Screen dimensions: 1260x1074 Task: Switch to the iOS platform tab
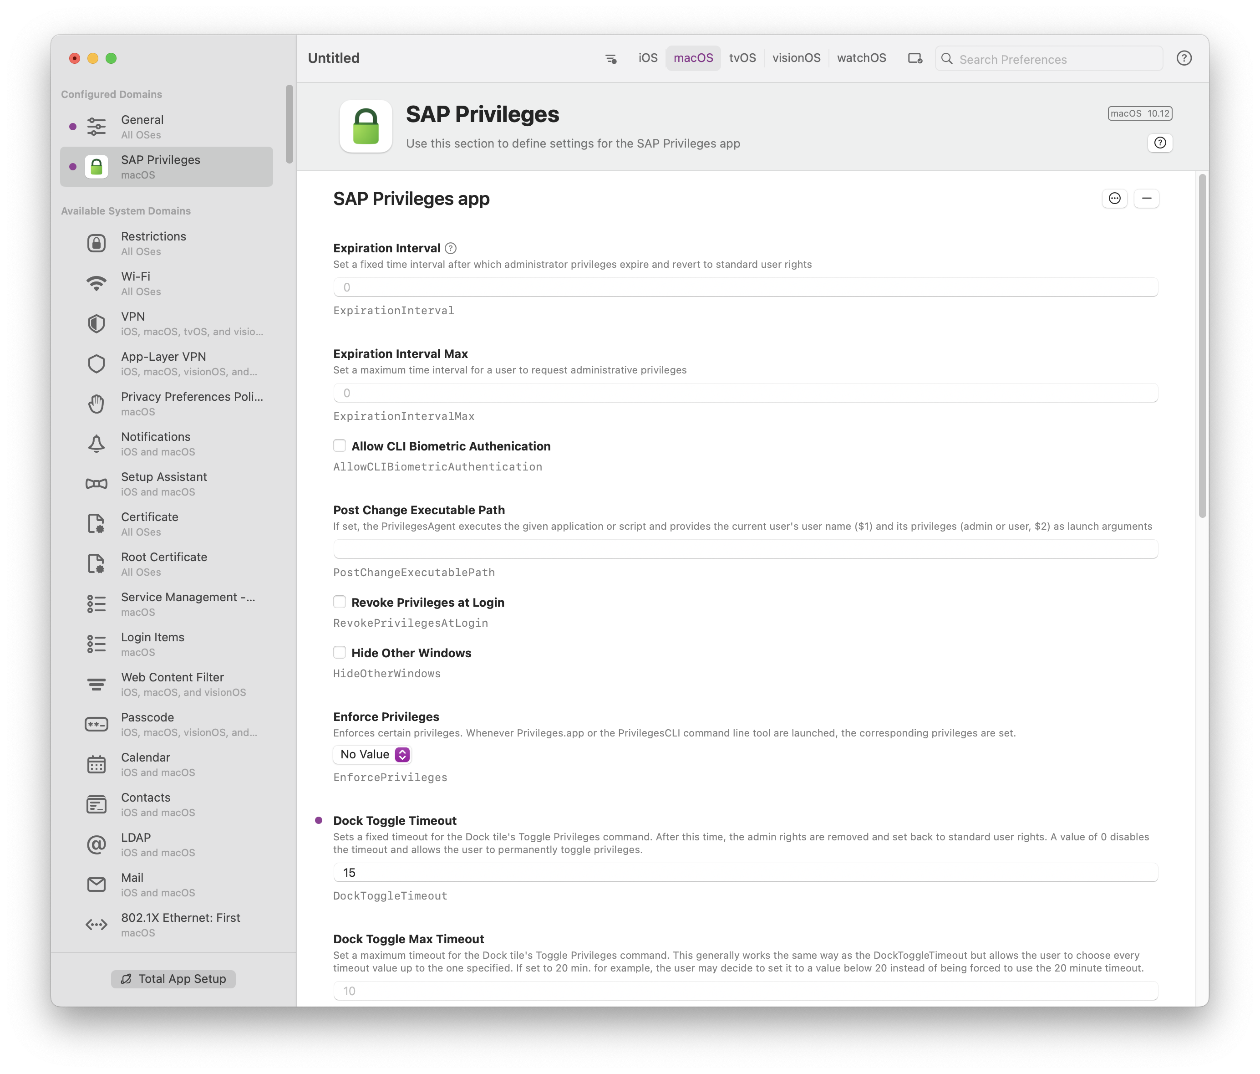648,58
